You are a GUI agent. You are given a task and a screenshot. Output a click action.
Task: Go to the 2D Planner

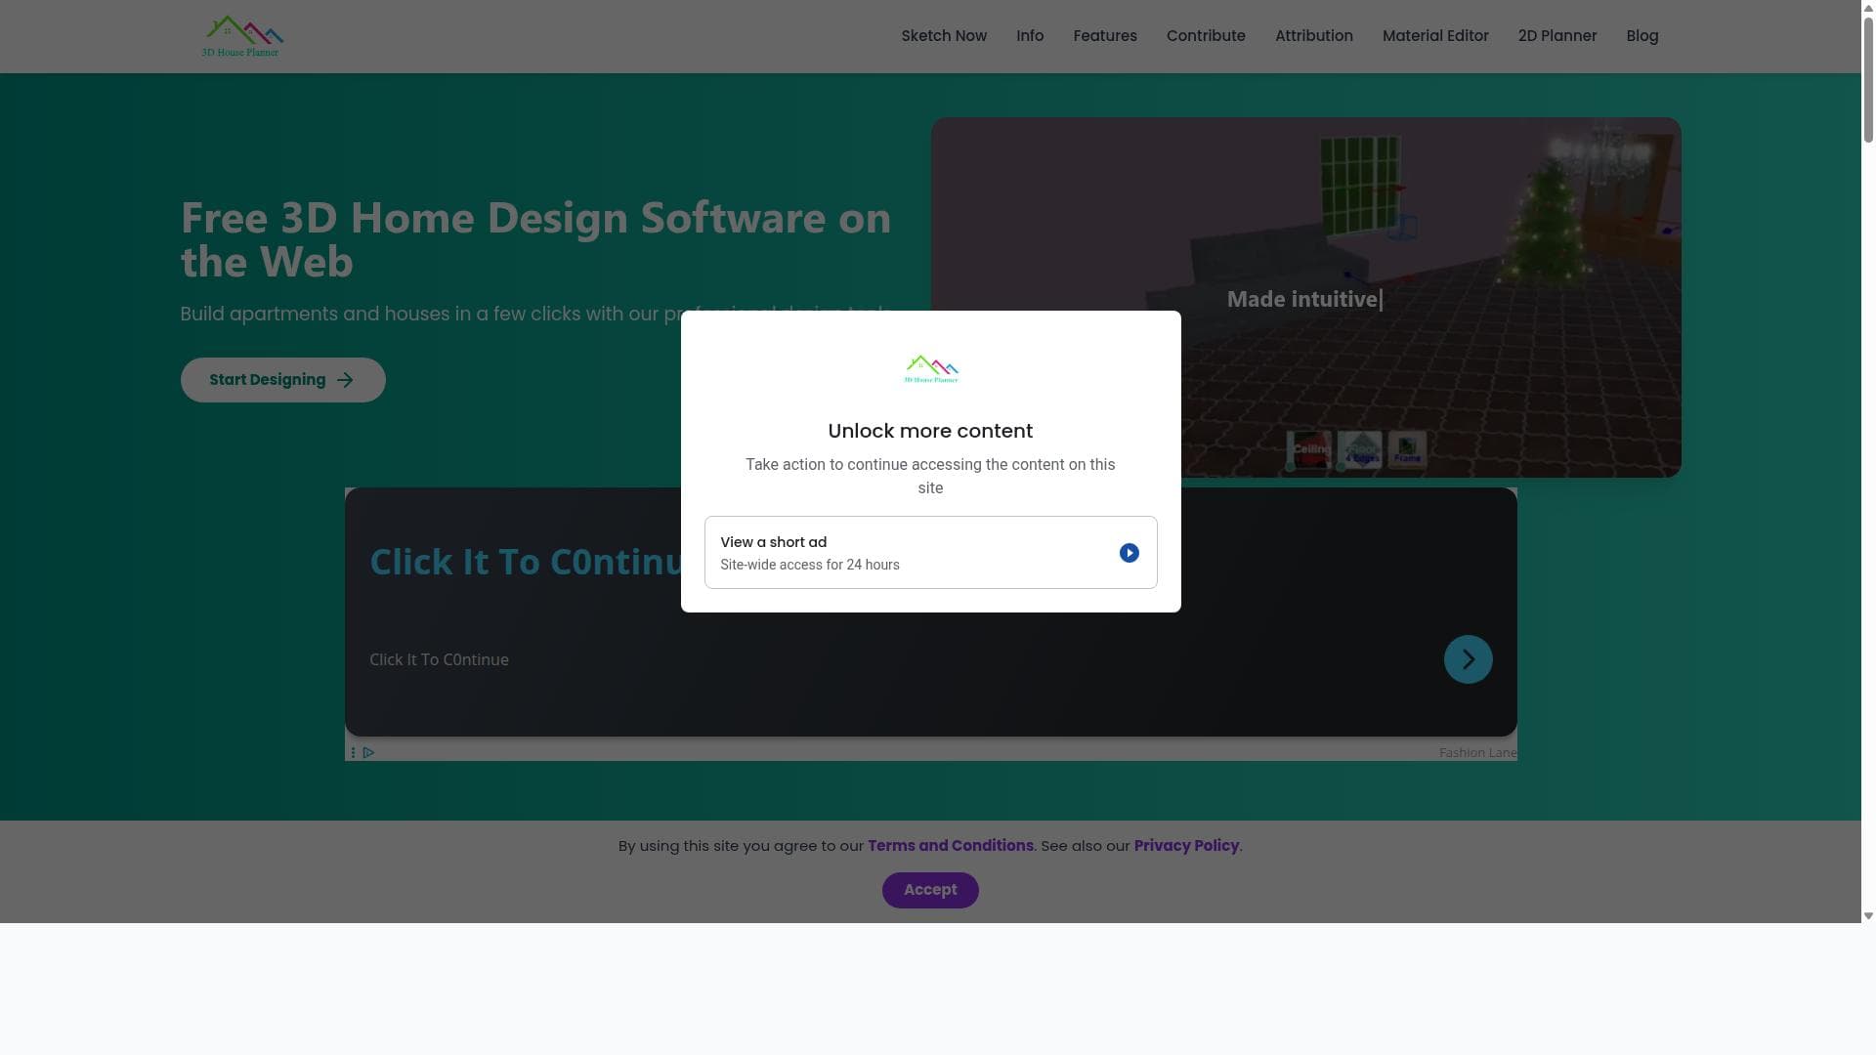(x=1556, y=36)
